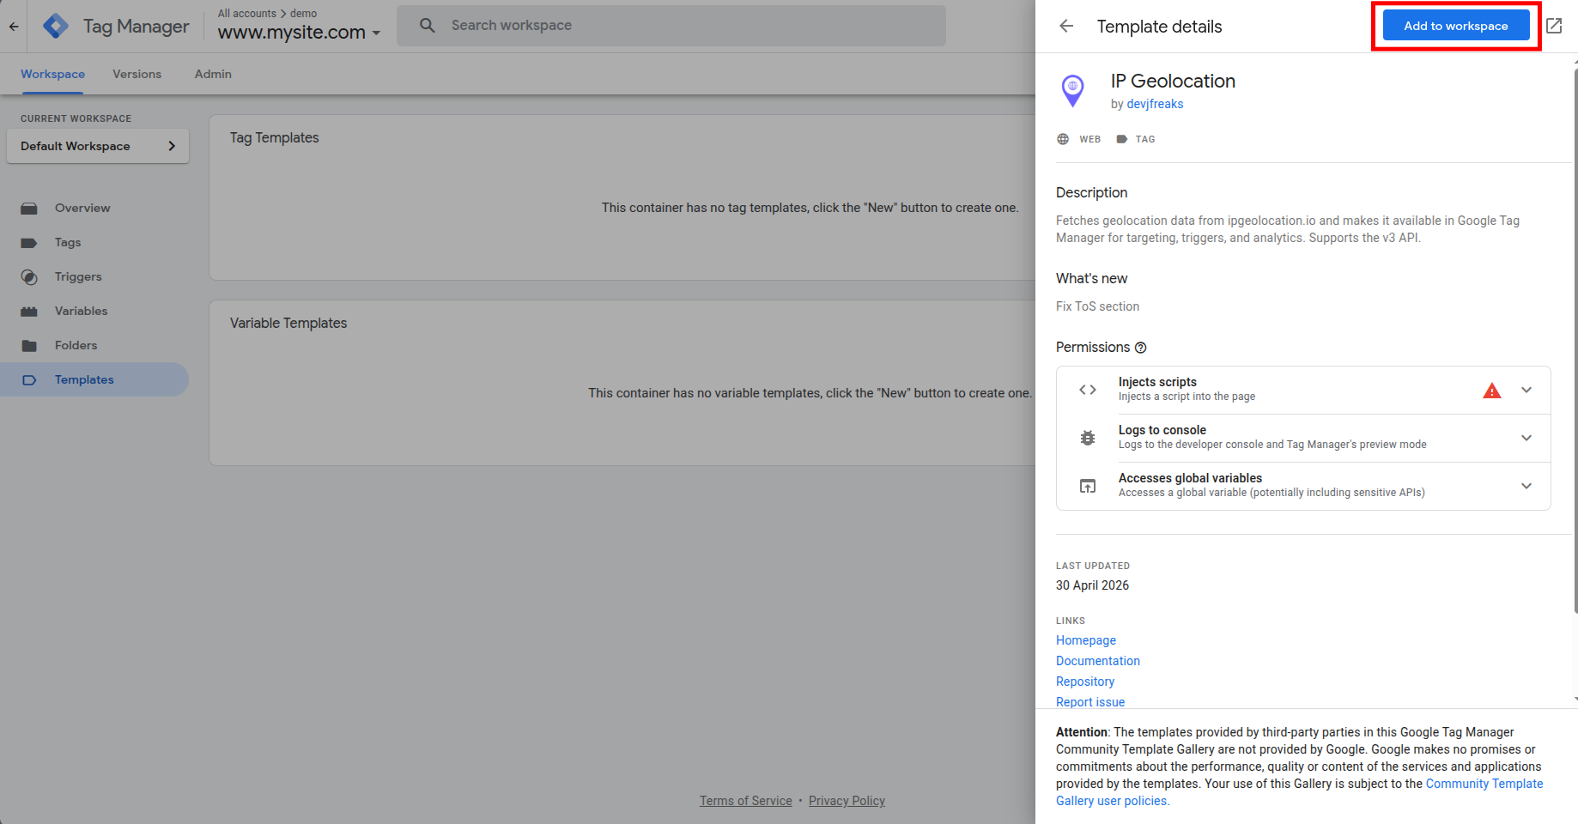The height and width of the screenshot is (824, 1578).
Task: Click the WEB globe icon
Action: pyautogui.click(x=1063, y=139)
